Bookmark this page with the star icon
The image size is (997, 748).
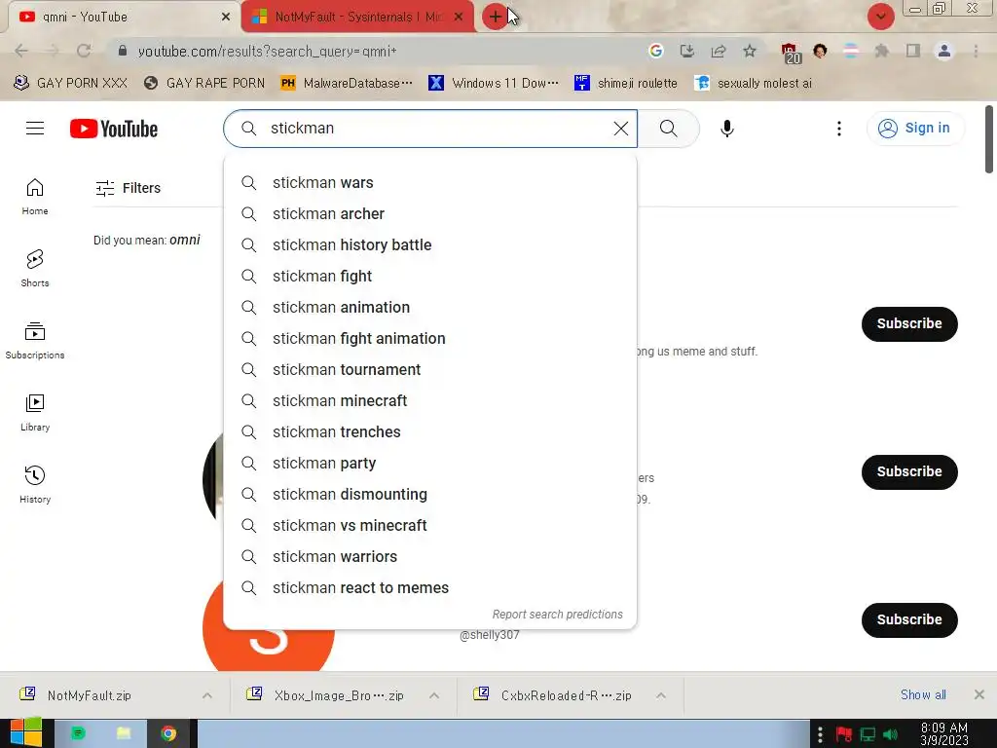pyautogui.click(x=750, y=51)
